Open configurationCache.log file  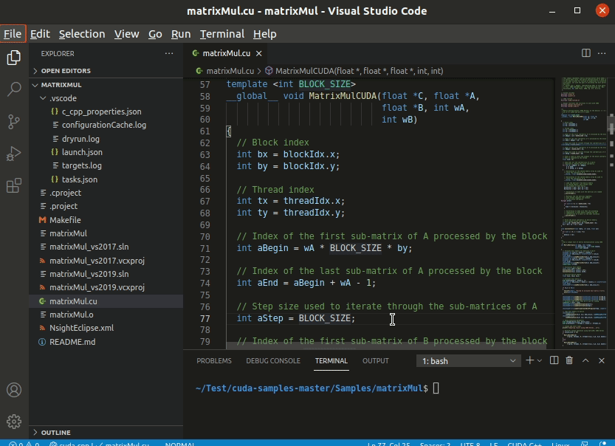106,125
